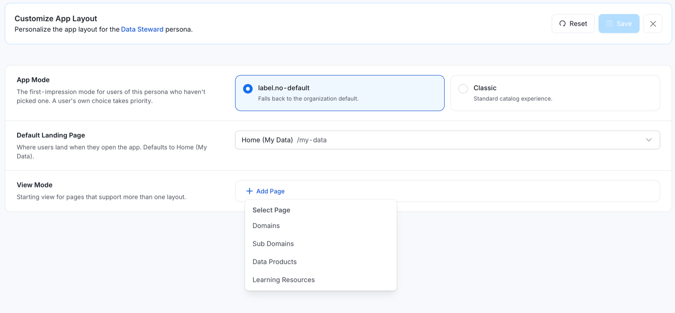Select the label.no-default app mode radio
This screenshot has height=313, width=675.
click(x=248, y=89)
